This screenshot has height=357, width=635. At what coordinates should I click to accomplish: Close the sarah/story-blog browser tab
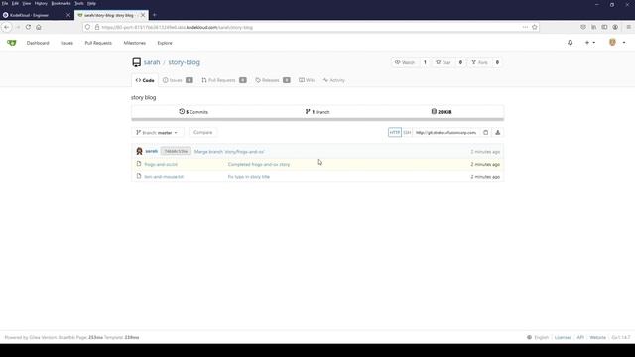(x=143, y=15)
